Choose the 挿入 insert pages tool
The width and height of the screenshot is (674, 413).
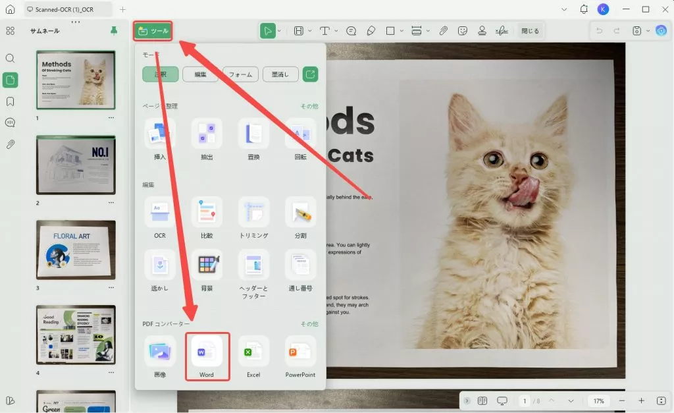160,138
